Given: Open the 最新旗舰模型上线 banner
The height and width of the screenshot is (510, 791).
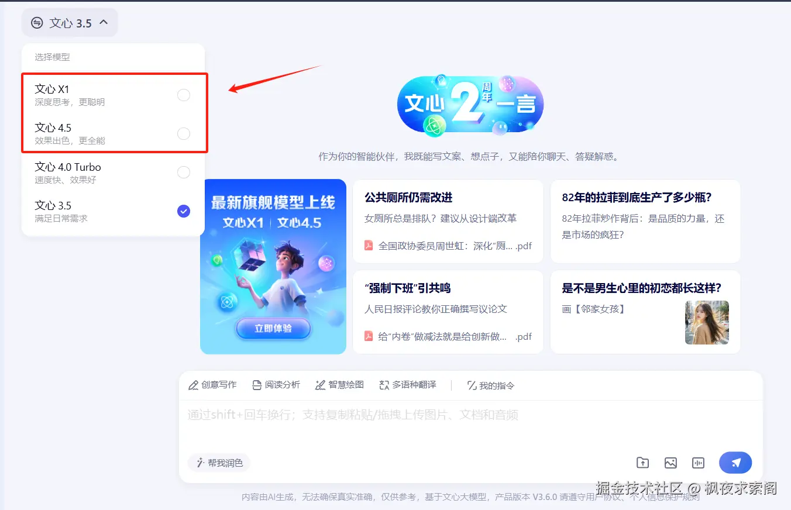Looking at the screenshot, I should (273, 267).
